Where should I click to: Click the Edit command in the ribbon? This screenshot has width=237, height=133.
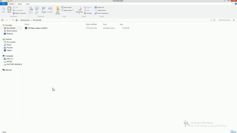[x=87, y=10]
